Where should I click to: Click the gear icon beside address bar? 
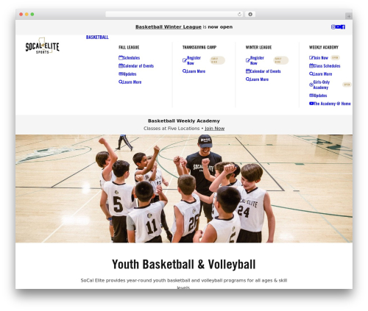250,15
